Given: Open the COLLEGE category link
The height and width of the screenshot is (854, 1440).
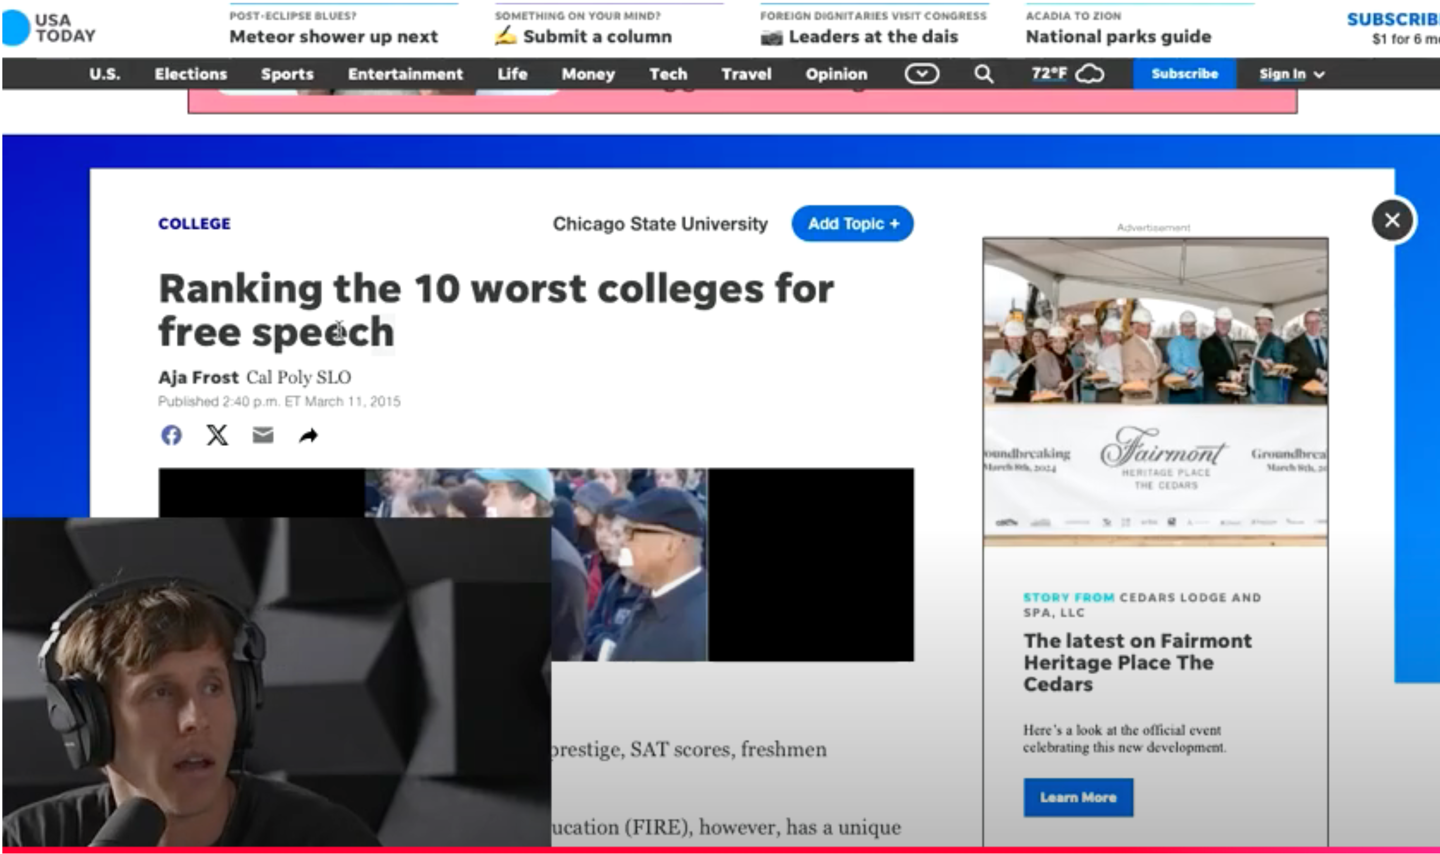Looking at the screenshot, I should click(x=194, y=224).
